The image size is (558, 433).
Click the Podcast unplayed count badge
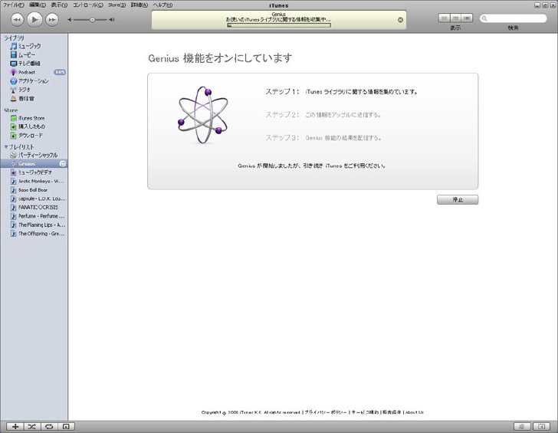click(x=60, y=72)
